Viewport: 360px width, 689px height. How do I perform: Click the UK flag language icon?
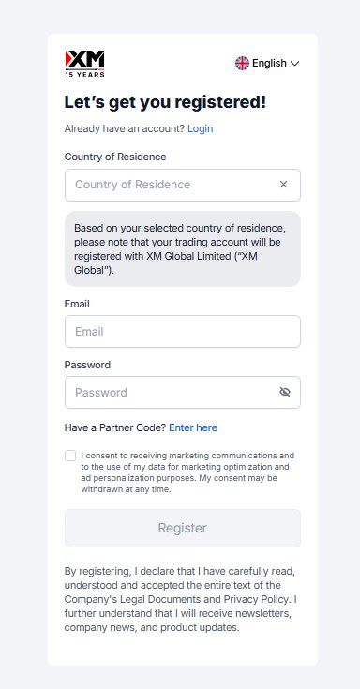(242, 64)
